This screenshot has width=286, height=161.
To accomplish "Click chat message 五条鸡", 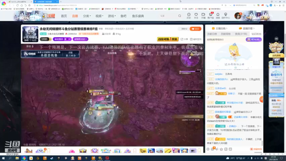I will click(228, 74).
